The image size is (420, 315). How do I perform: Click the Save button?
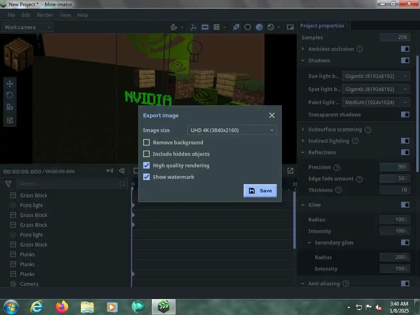pyautogui.click(x=260, y=191)
